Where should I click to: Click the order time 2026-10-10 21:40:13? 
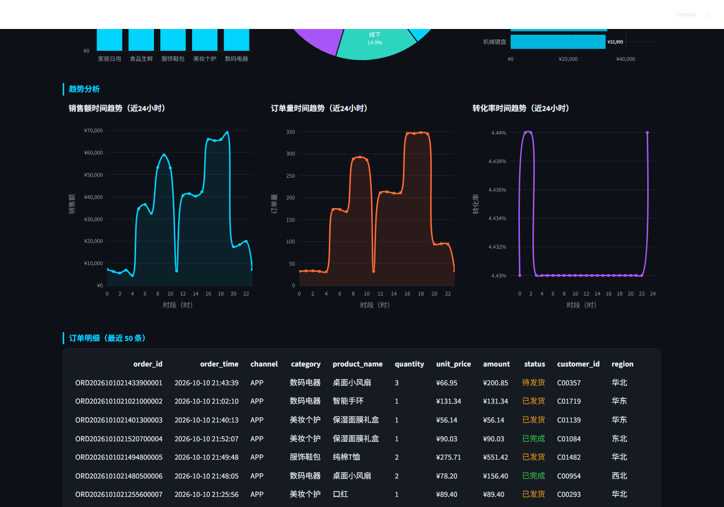207,420
